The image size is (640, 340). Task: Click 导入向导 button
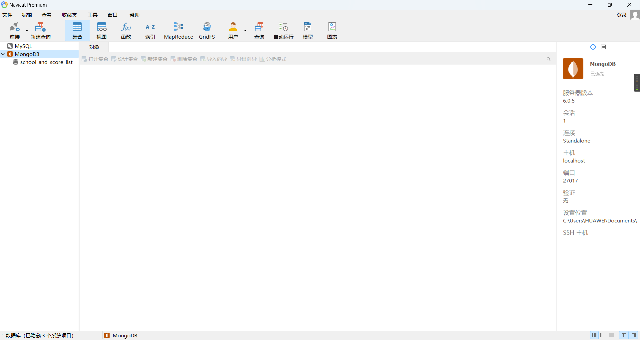pyautogui.click(x=214, y=59)
